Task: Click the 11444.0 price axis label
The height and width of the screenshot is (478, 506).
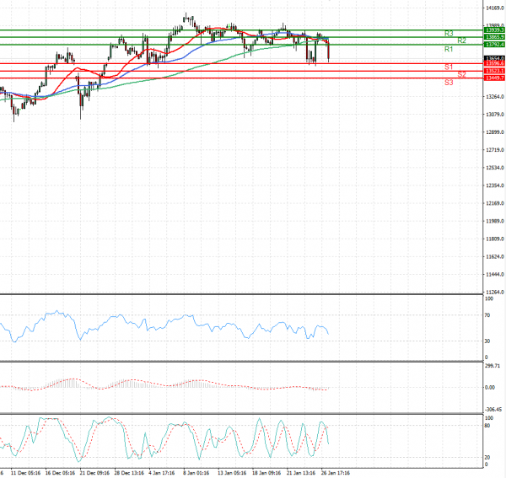Action: 495,275
